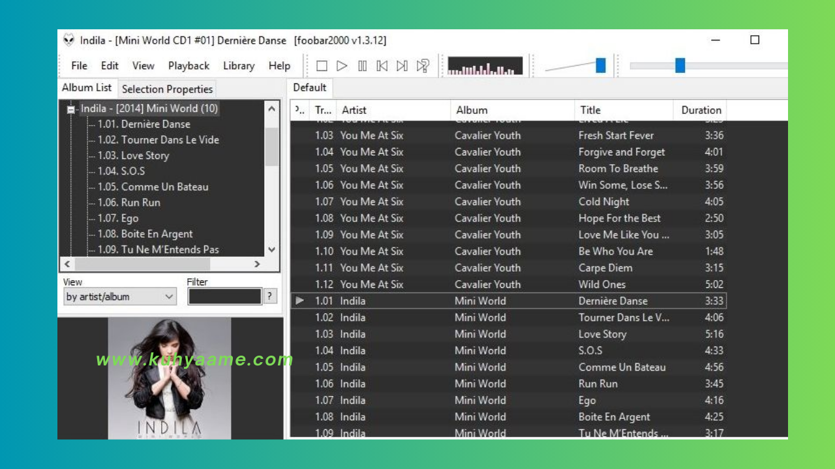Adjust the volume slider handle

(x=601, y=65)
